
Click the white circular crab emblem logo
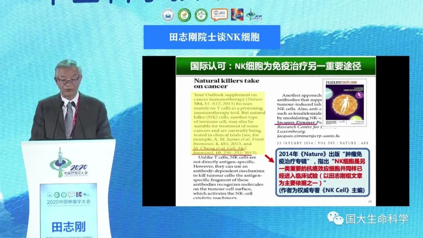coord(168,15)
